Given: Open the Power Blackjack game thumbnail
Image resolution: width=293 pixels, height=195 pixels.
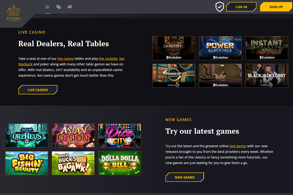Looking at the screenshot, I should (x=220, y=48).
